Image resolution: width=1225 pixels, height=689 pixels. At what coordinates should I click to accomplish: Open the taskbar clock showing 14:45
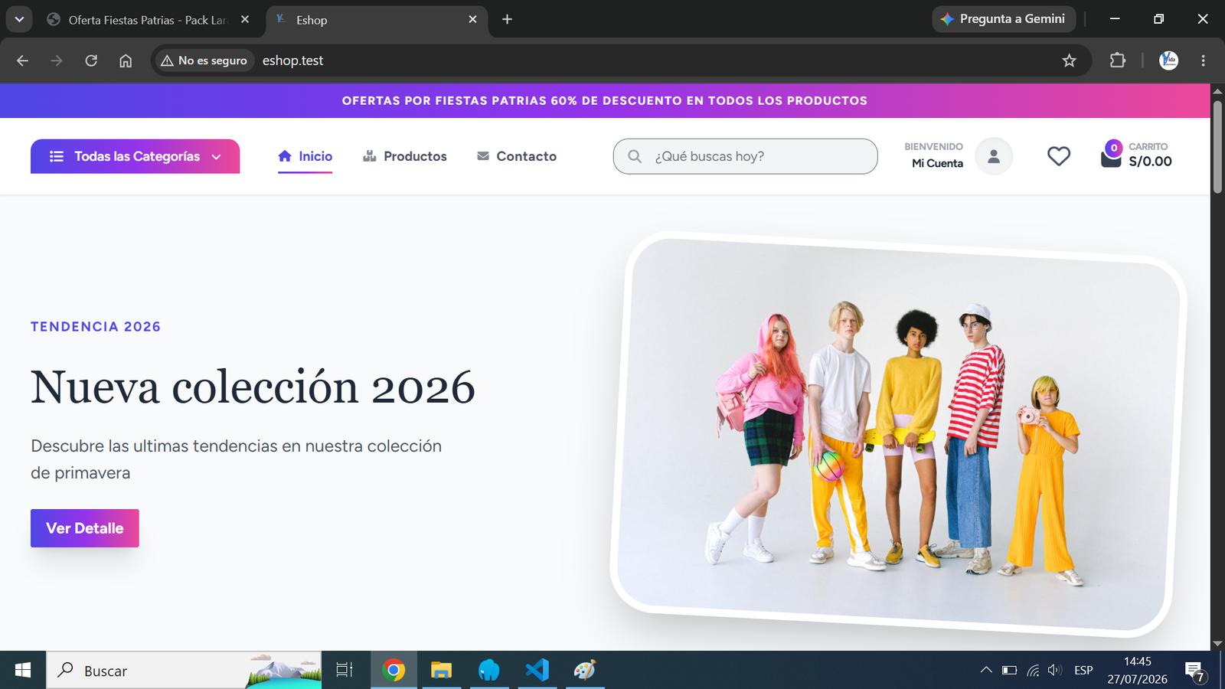click(1137, 670)
